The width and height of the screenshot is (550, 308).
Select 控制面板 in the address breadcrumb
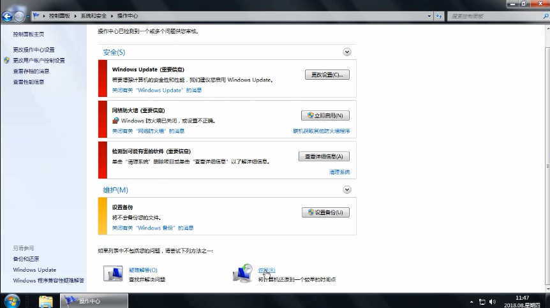pyautogui.click(x=59, y=16)
